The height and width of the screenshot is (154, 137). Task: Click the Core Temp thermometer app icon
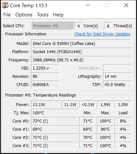click(5, 5)
